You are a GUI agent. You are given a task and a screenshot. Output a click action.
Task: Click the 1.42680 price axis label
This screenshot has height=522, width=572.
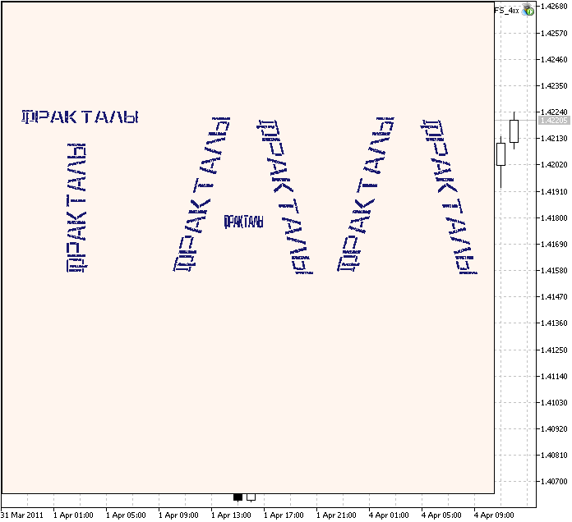(554, 7)
